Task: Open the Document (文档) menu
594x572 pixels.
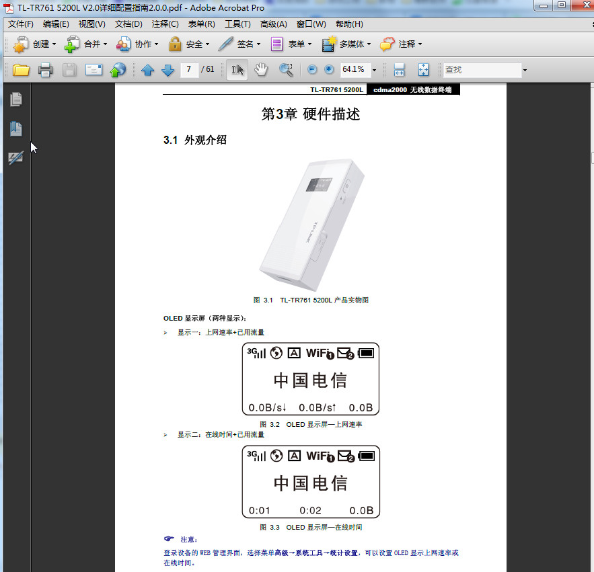Action: coord(128,24)
